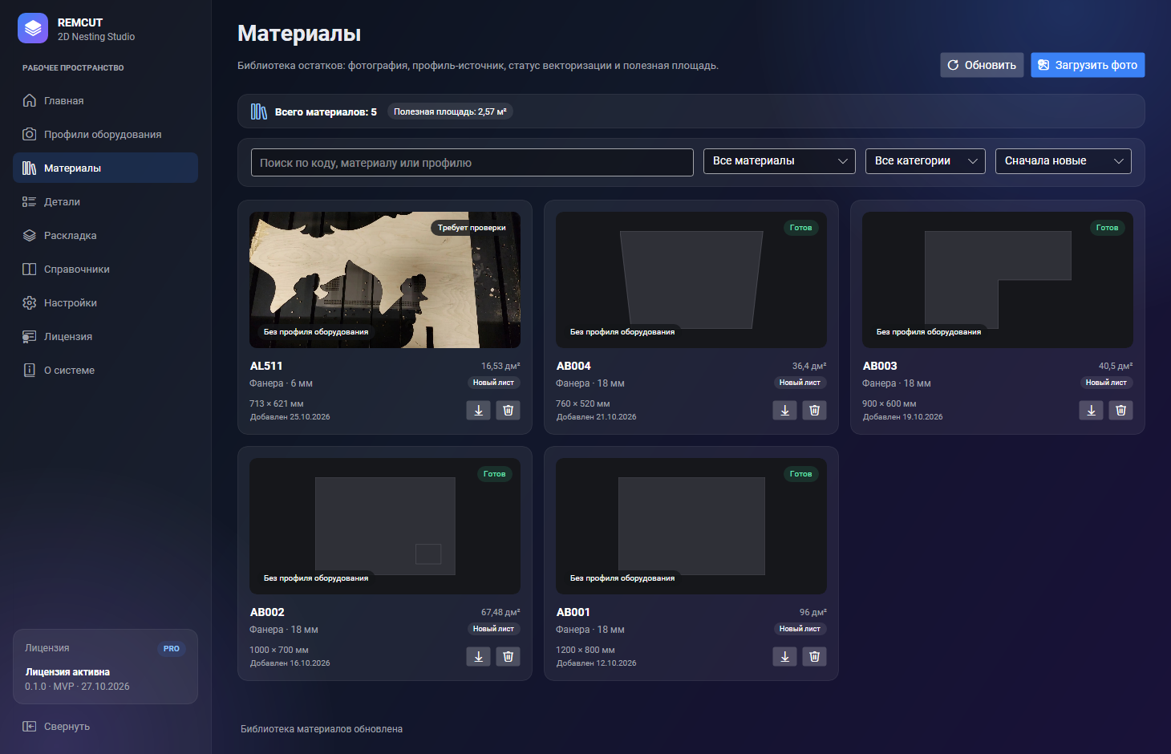Download the AB001 material file
This screenshot has width=1171, height=754.
coord(785,657)
